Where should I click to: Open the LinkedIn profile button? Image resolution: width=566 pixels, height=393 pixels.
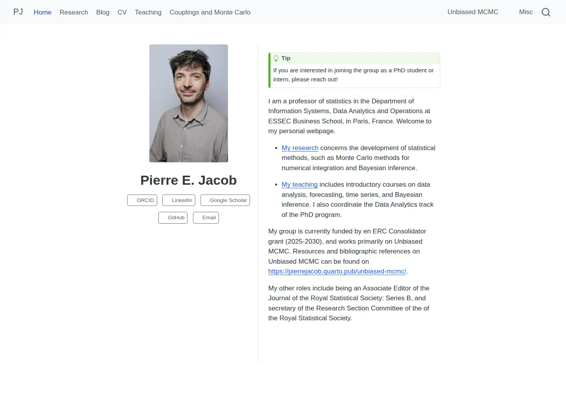(x=179, y=200)
